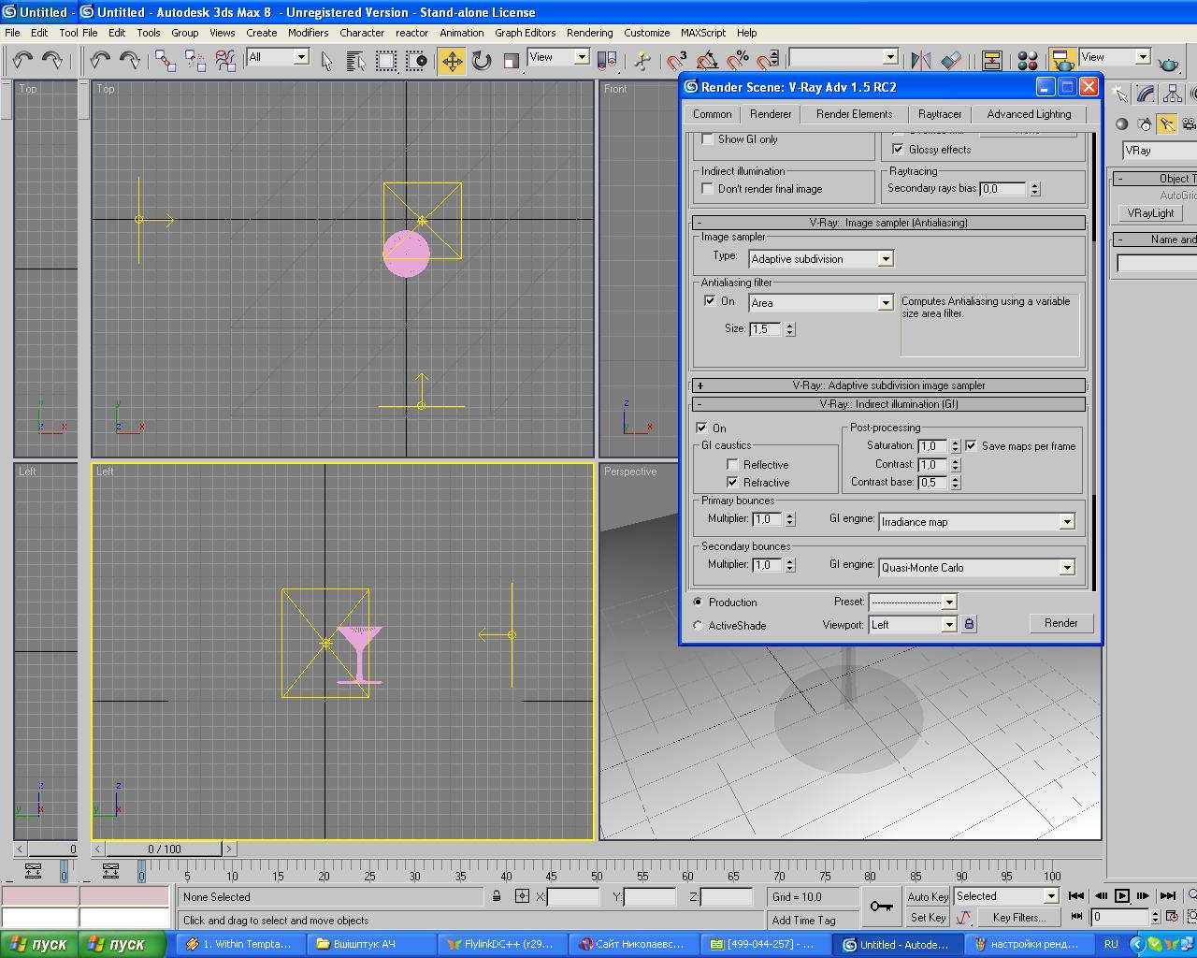Screen dimensions: 1197x958
Task: Enable the Show GI only checkbox
Action: click(708, 138)
